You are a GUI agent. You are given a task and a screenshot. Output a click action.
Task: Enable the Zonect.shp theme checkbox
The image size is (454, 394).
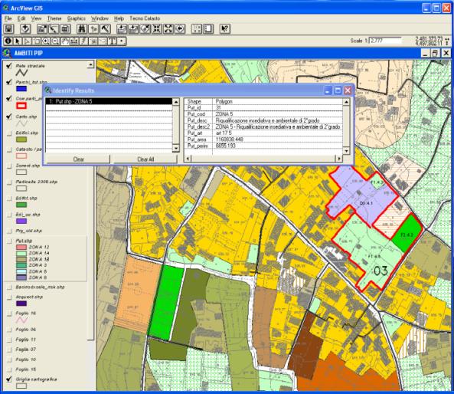[x=9, y=166]
